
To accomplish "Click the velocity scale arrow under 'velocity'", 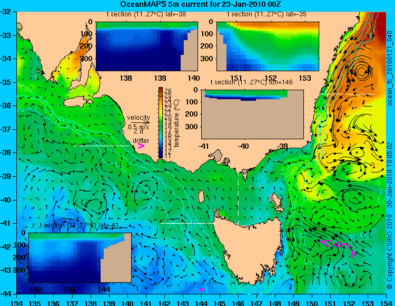I will pyautogui.click(x=140, y=122).
